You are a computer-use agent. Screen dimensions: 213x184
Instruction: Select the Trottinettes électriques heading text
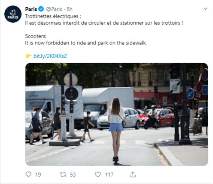pos(53,16)
